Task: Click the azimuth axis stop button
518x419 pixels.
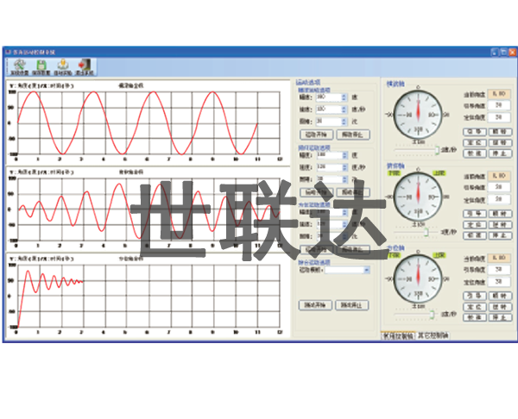Action: pyautogui.click(x=500, y=317)
